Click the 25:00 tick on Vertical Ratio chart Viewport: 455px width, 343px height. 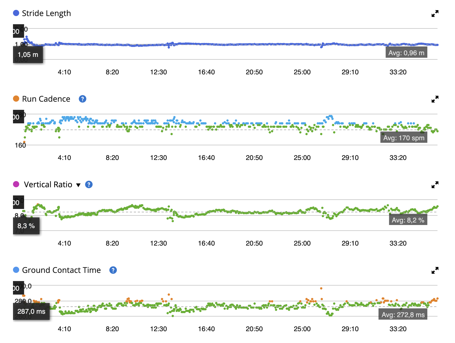coord(302,243)
